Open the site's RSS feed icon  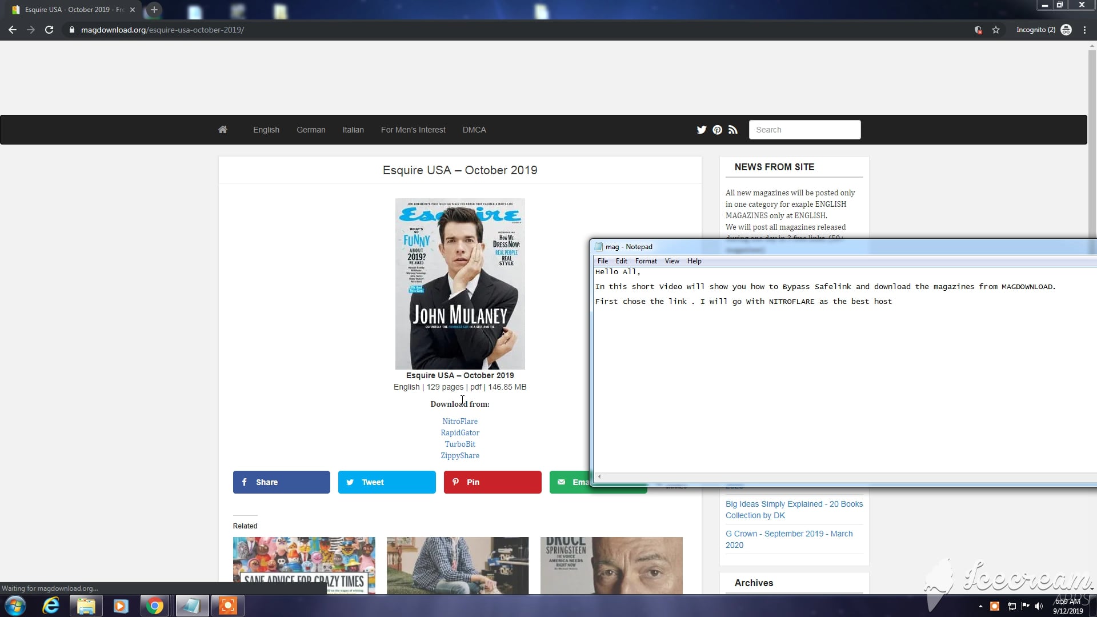tap(733, 130)
